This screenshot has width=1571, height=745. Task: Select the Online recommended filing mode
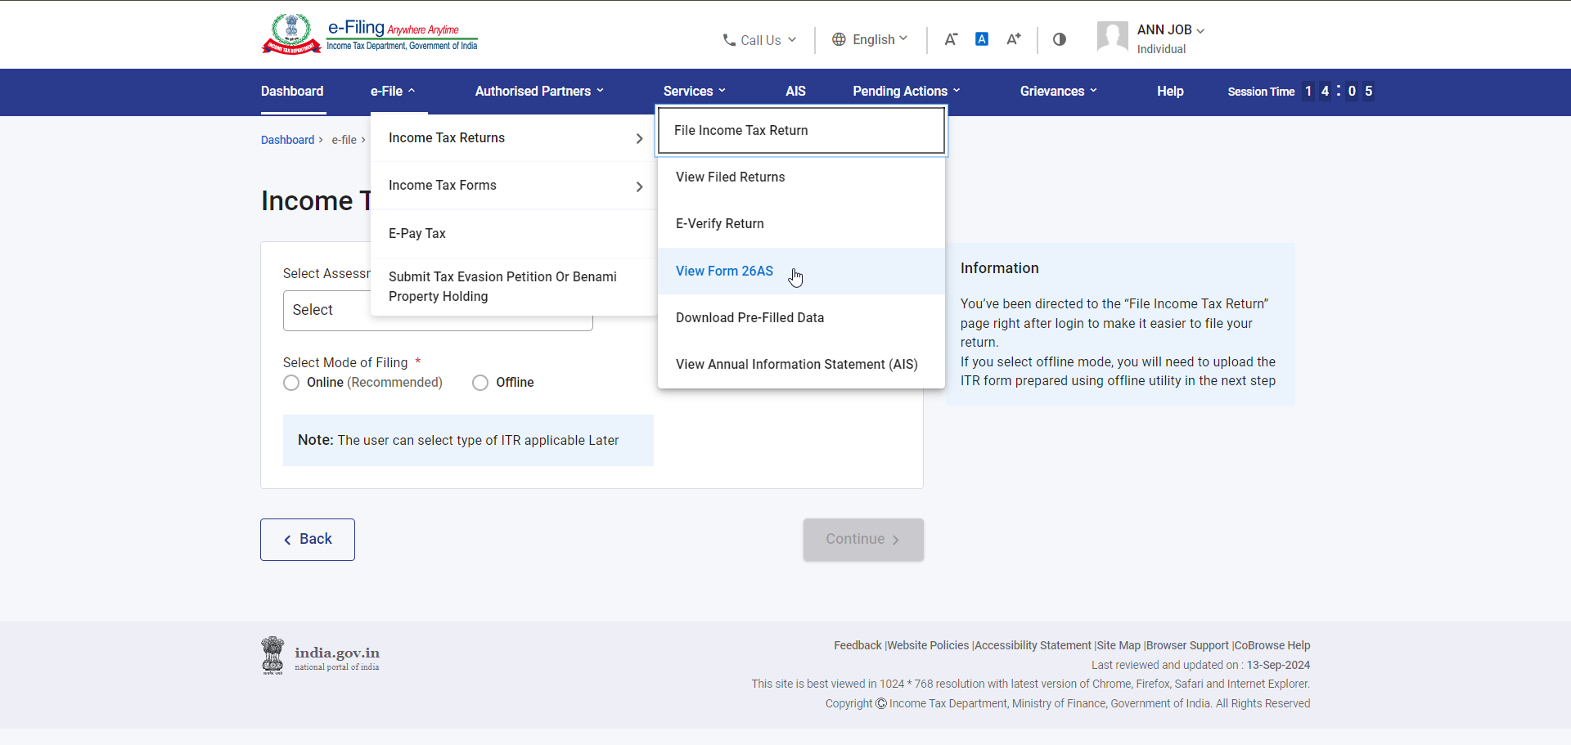pos(291,382)
